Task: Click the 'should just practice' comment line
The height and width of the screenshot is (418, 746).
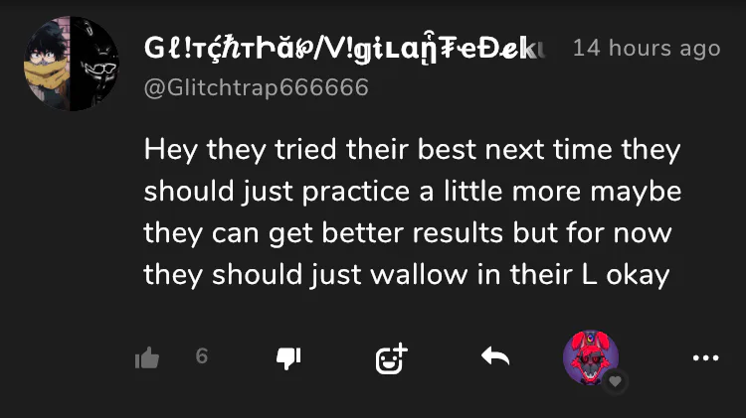Action: tap(413, 192)
